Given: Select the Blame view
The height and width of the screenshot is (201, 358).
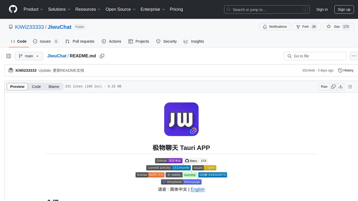Looking at the screenshot, I should [x=54, y=87].
